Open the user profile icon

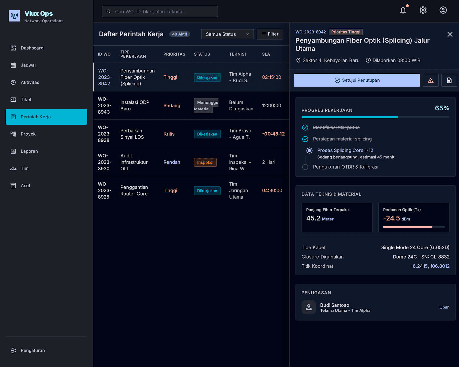pos(443,10)
